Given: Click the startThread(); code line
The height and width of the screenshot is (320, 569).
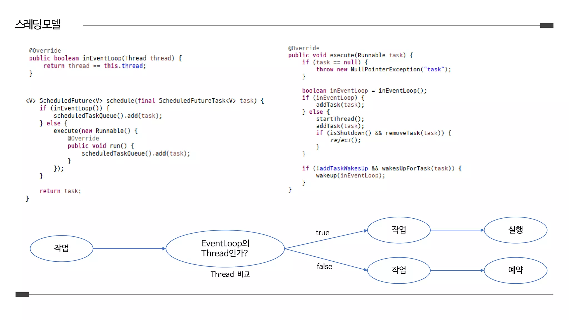Looking at the screenshot, I should (340, 119).
